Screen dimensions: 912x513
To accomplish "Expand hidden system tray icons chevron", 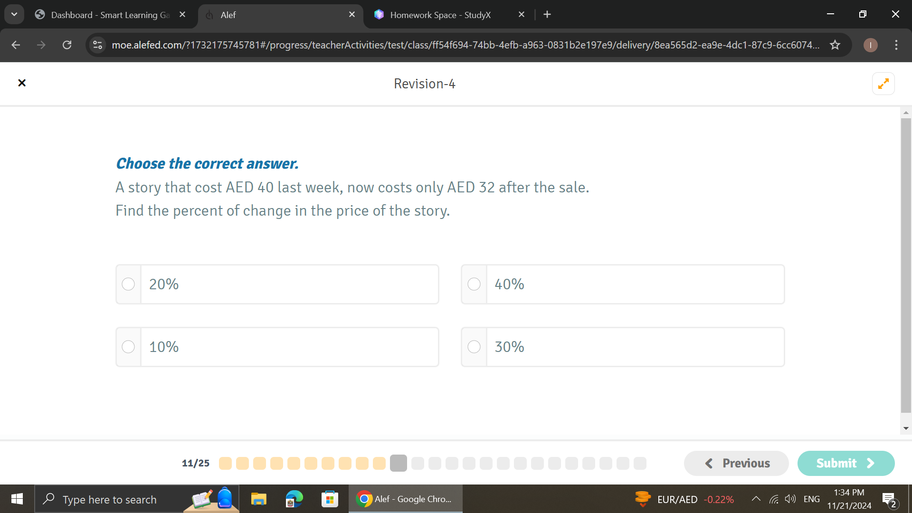I will (x=756, y=499).
